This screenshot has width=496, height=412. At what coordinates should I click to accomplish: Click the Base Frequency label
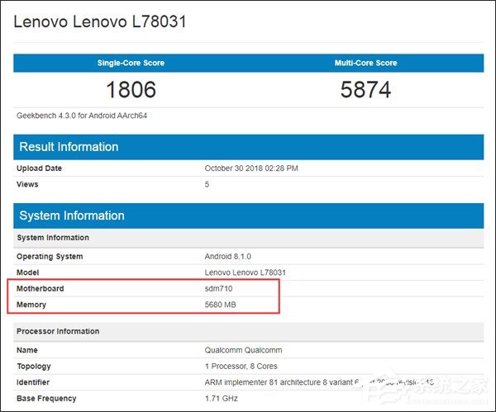pyautogui.click(x=46, y=399)
